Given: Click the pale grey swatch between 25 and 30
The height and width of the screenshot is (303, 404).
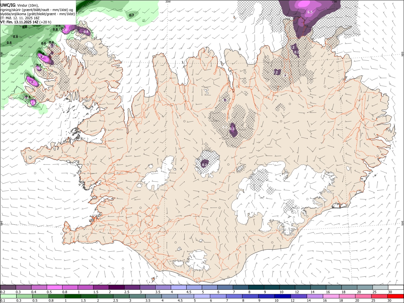Looking at the screenshot, I should pyautogui.click(x=380, y=288).
